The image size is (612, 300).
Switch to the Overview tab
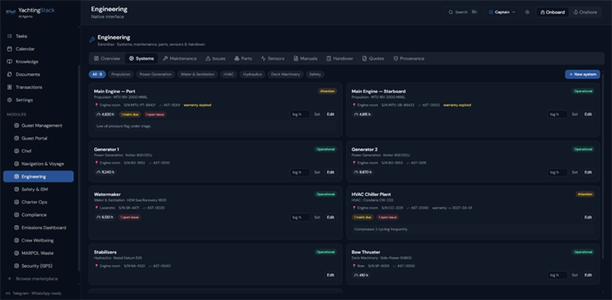(x=107, y=58)
